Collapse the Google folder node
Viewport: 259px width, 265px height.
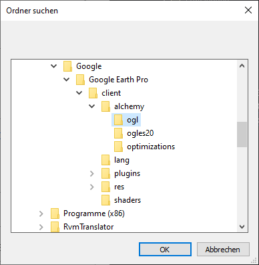[53, 66]
